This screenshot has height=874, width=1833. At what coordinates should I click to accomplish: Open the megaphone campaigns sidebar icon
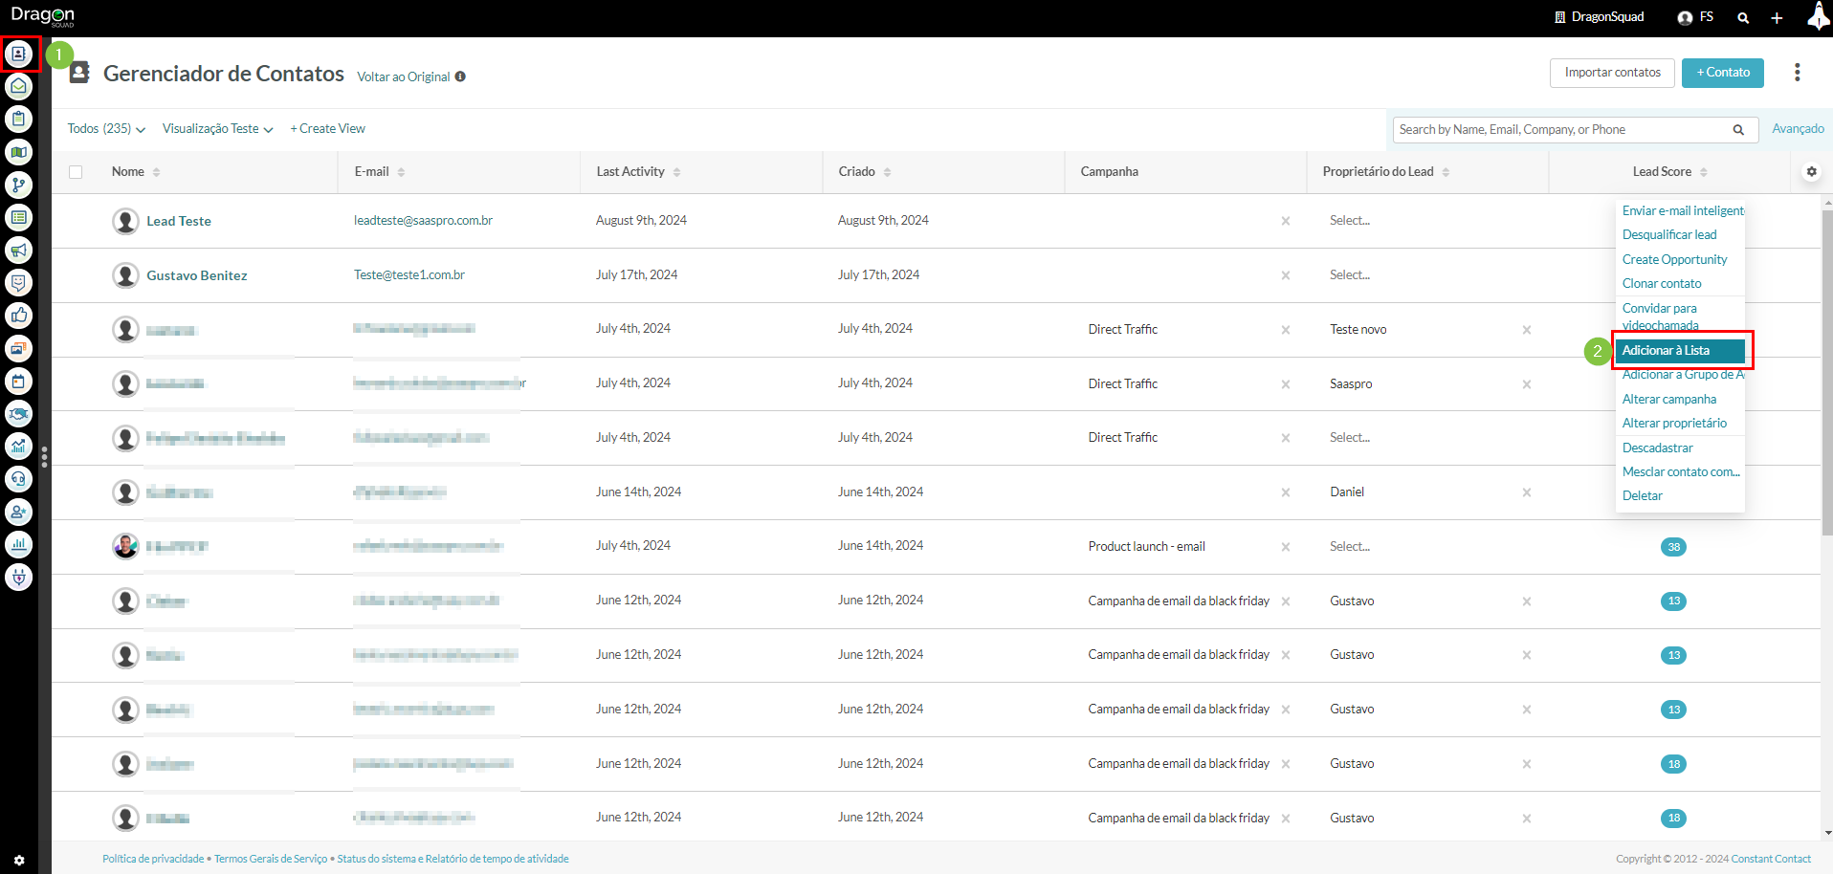click(18, 251)
